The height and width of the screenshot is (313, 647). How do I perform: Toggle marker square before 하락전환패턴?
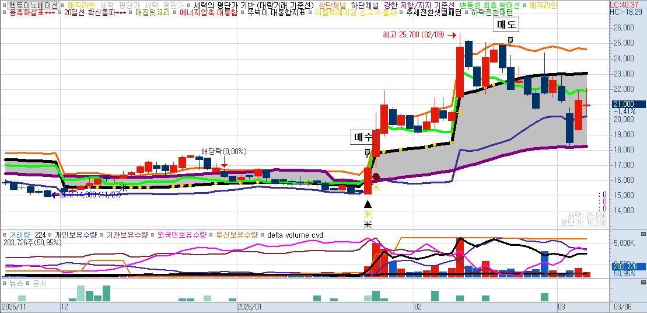pos(467,12)
